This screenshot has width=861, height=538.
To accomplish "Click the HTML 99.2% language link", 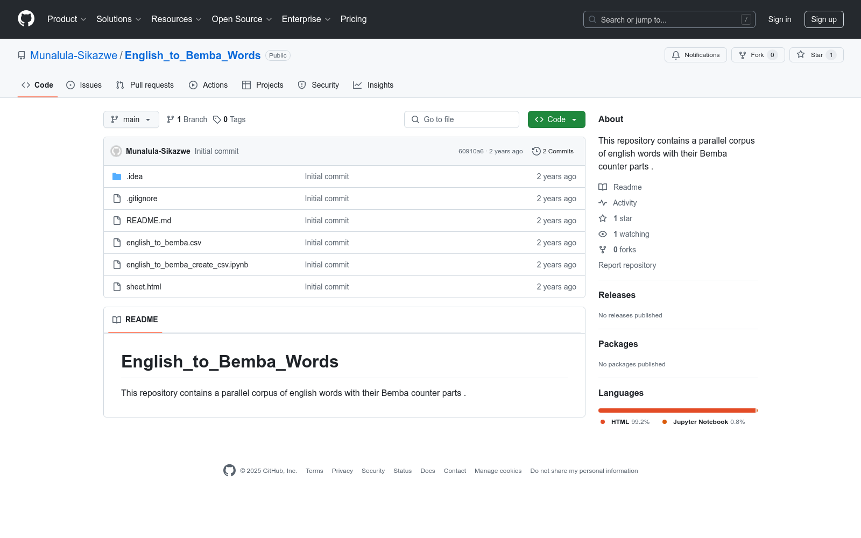I will click(625, 422).
